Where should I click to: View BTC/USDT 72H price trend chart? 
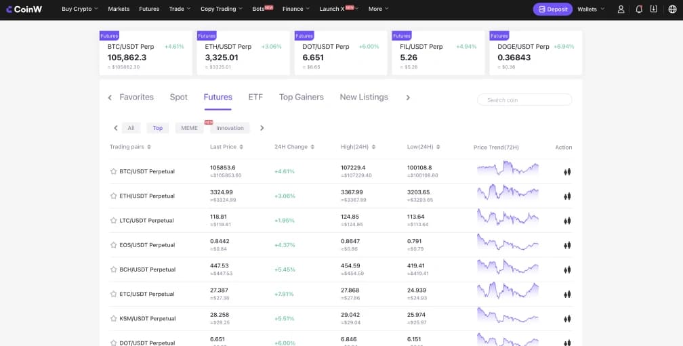(x=508, y=168)
